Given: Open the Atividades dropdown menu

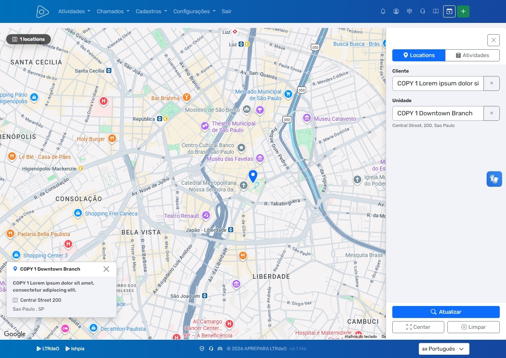Looking at the screenshot, I should (x=74, y=11).
